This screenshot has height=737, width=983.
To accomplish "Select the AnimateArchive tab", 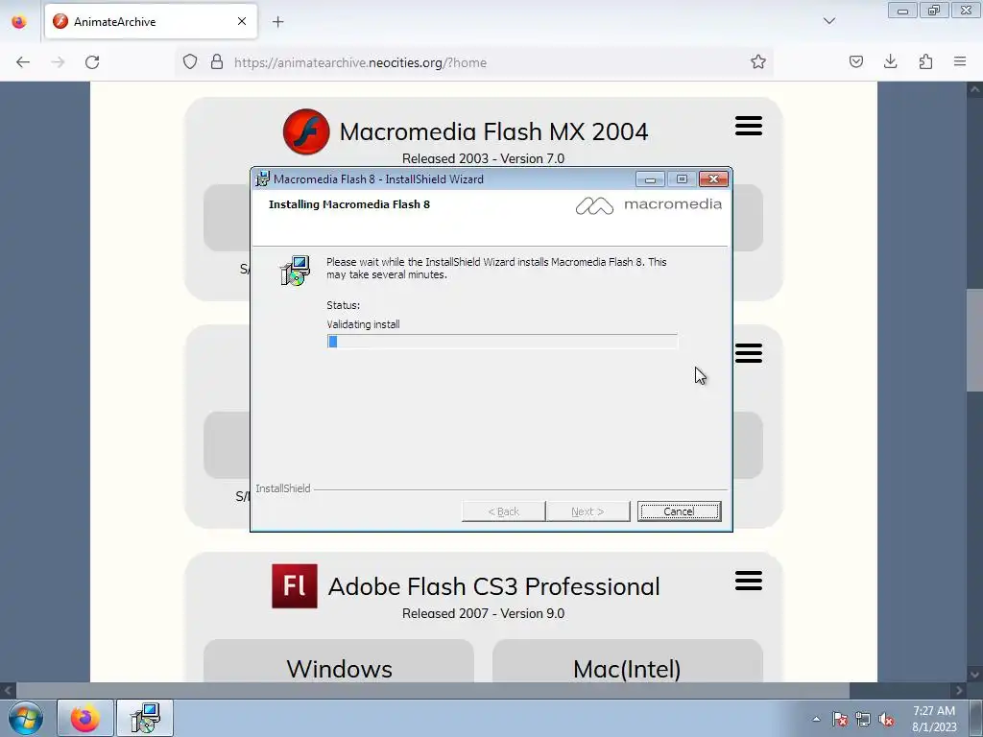I will click(151, 22).
